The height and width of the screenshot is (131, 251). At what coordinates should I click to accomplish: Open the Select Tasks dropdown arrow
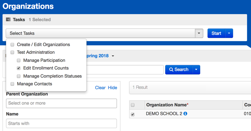click(x=199, y=33)
